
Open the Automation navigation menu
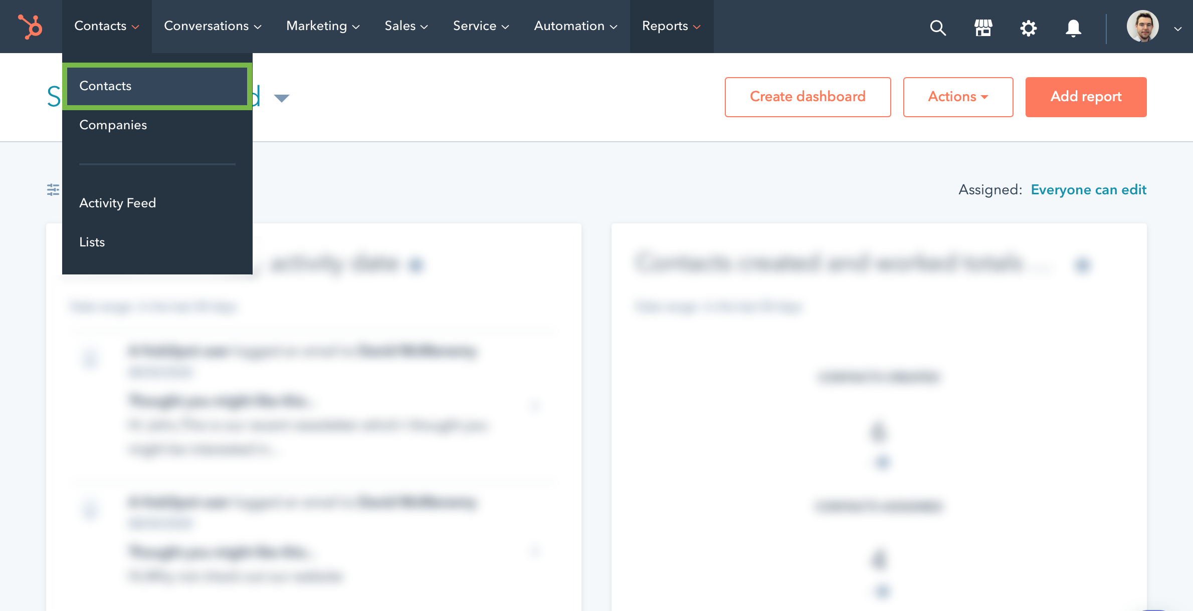575,26
